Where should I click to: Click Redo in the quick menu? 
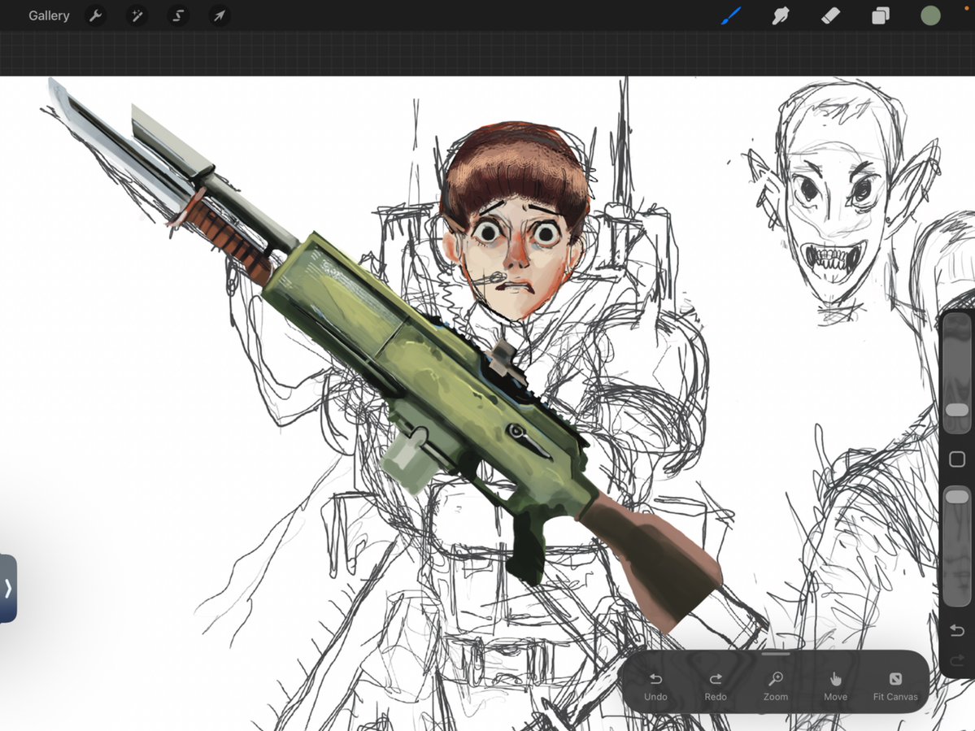point(715,686)
